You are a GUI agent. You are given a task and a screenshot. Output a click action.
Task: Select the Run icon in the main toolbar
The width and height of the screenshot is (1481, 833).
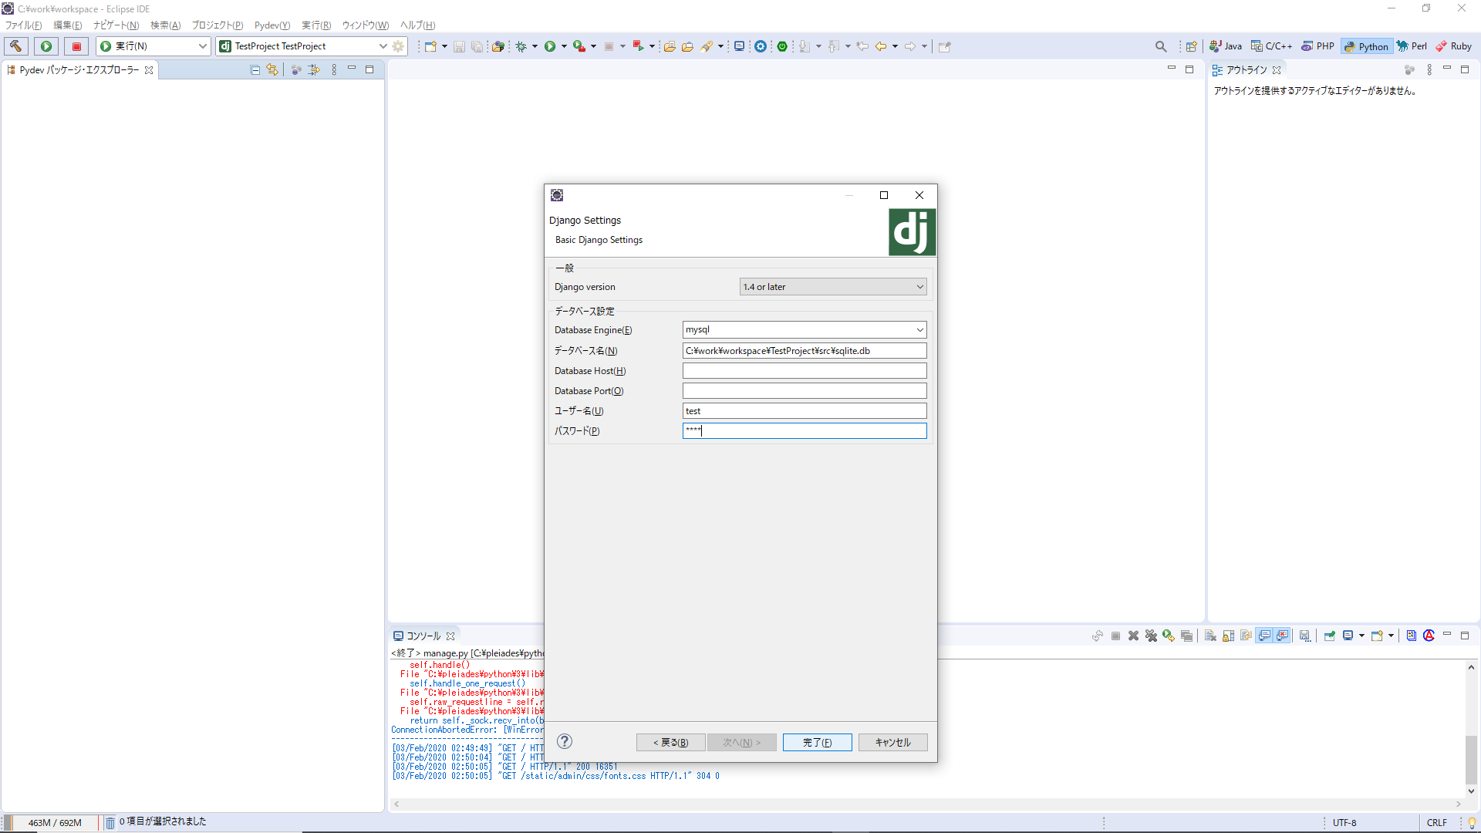pos(550,46)
